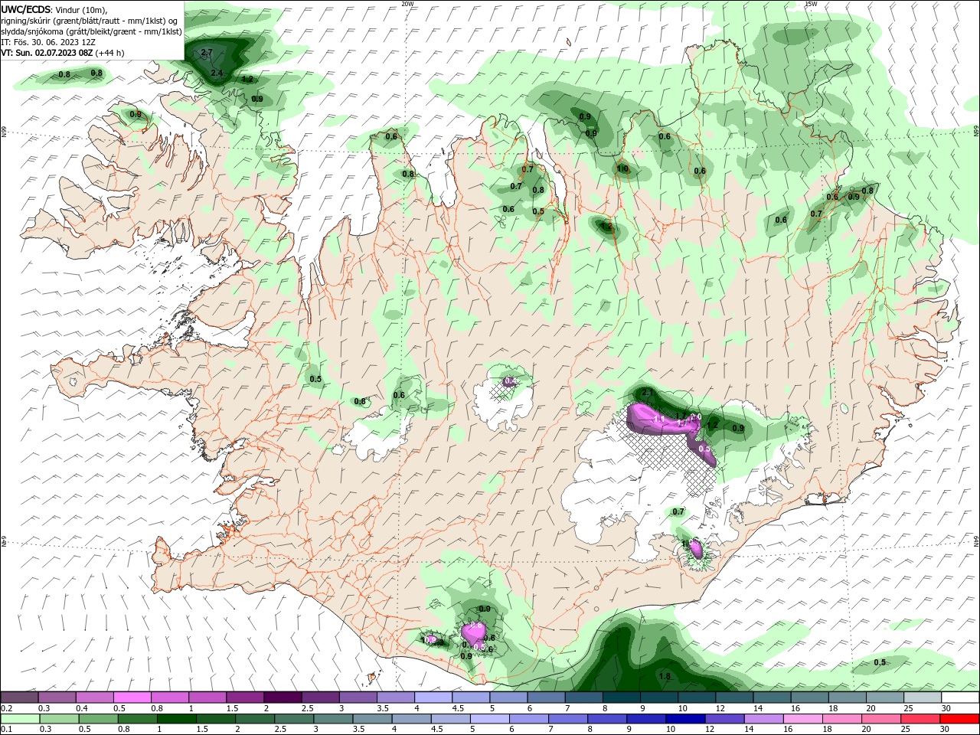Click the 0.1 label on the rain scale
The image size is (980, 735).
pyautogui.click(x=7, y=730)
